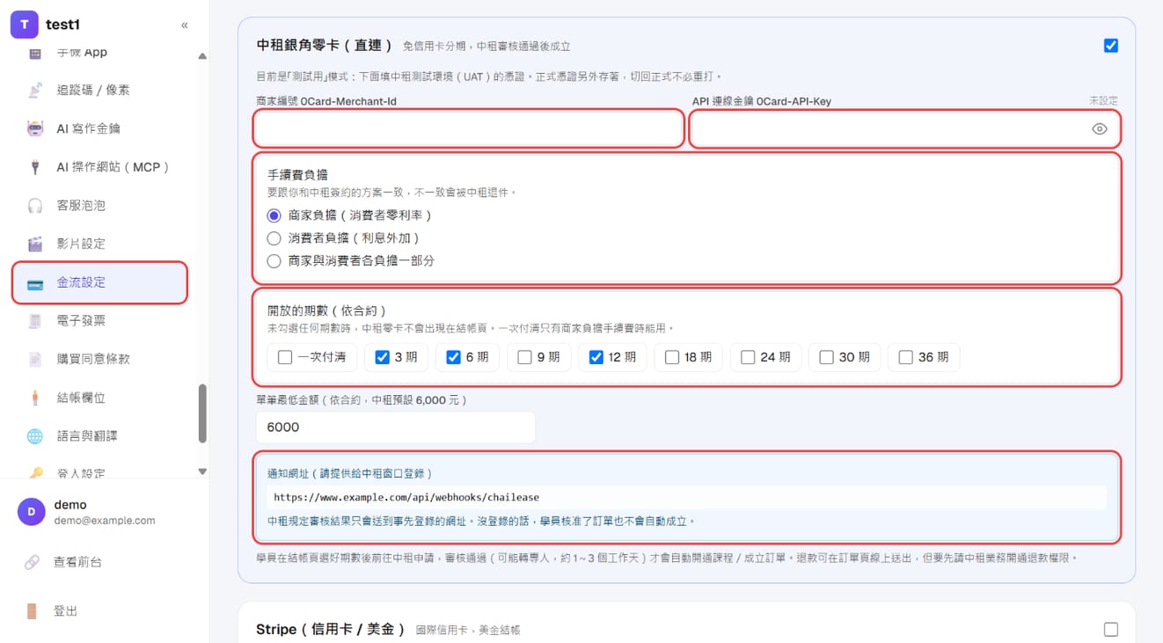Click the sidebar scrollbar down arrow
This screenshot has width=1163, height=643.
(x=202, y=471)
